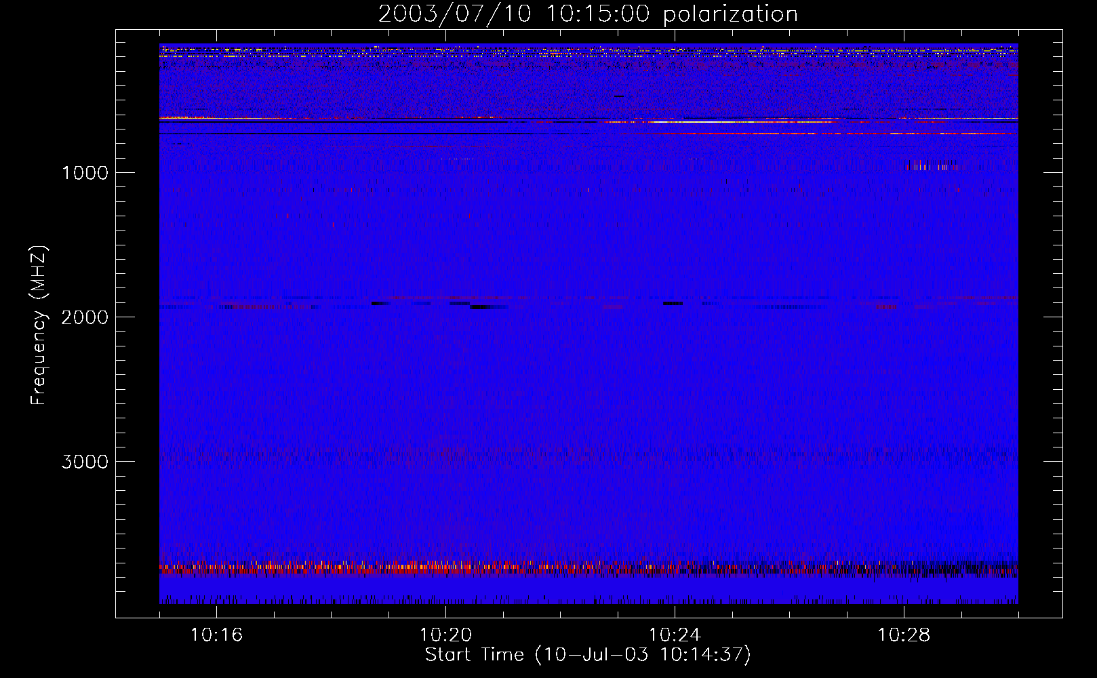Click the 'Start Time (10-Jul-03 10:14:37)' label

(588, 655)
